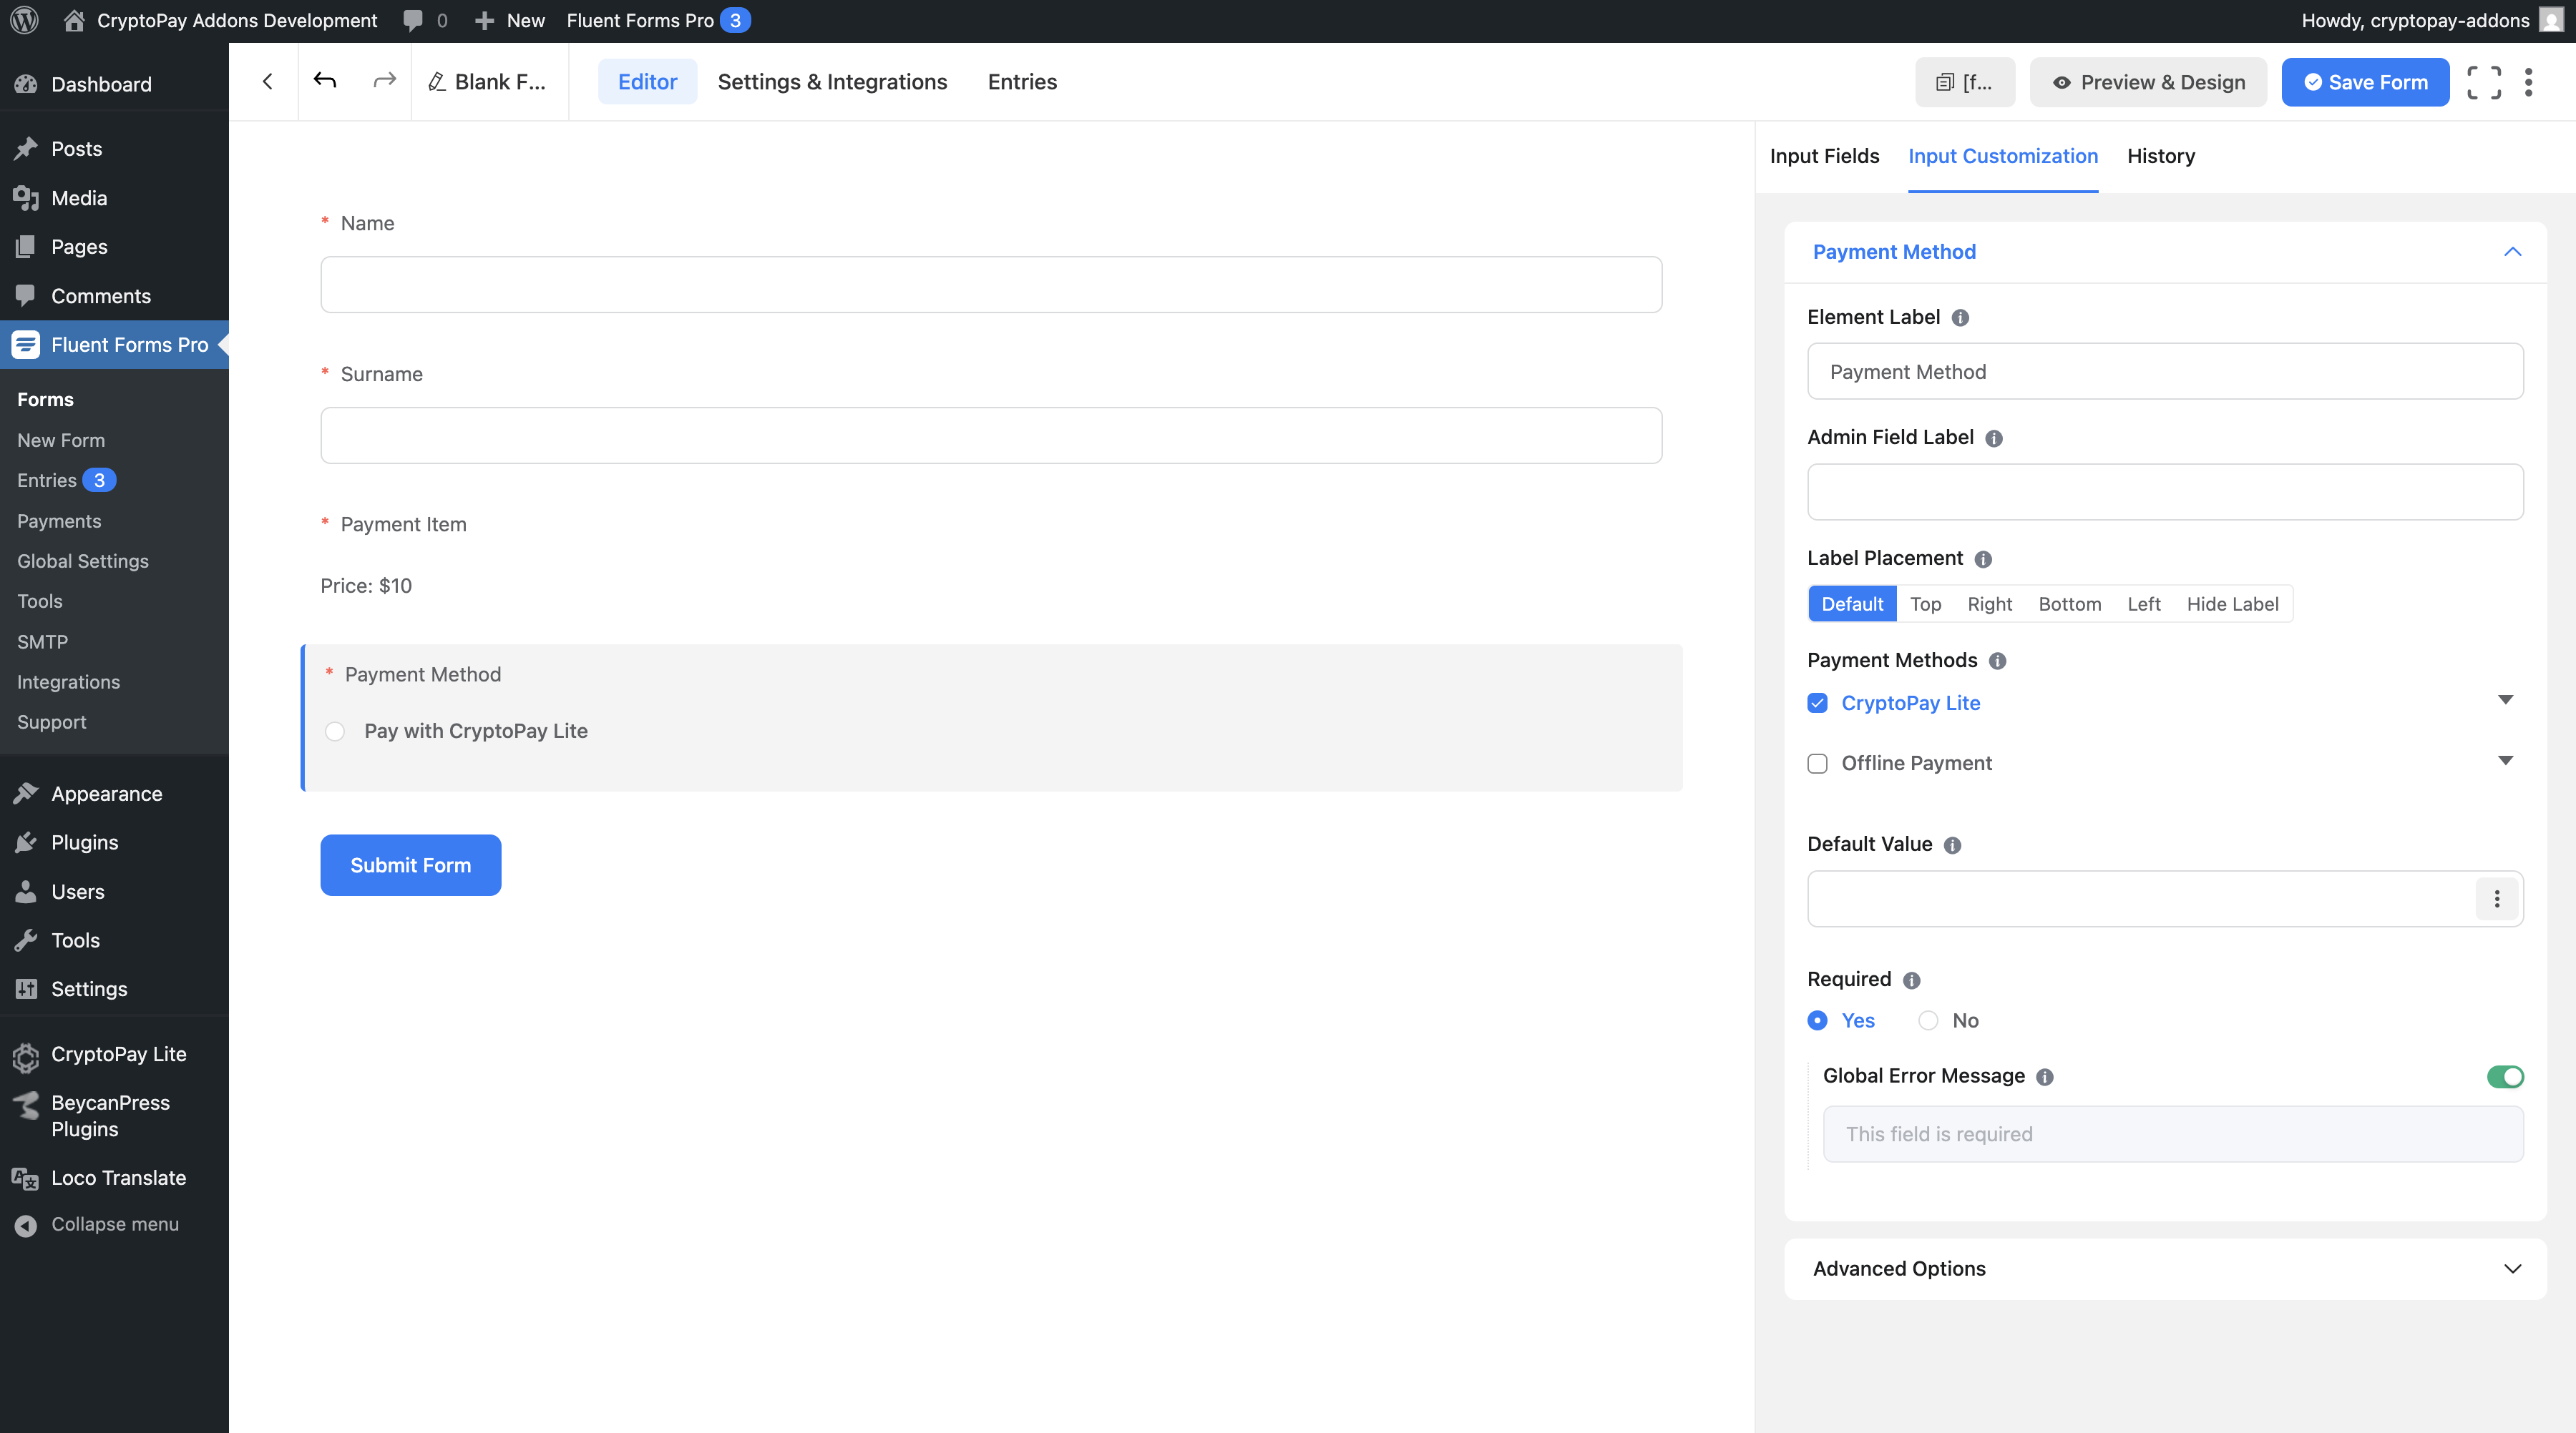Click the Element Label input field
2576x1433 pixels.
pyautogui.click(x=2165, y=372)
